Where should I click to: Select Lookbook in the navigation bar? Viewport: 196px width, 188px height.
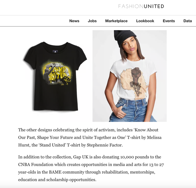coord(145,21)
